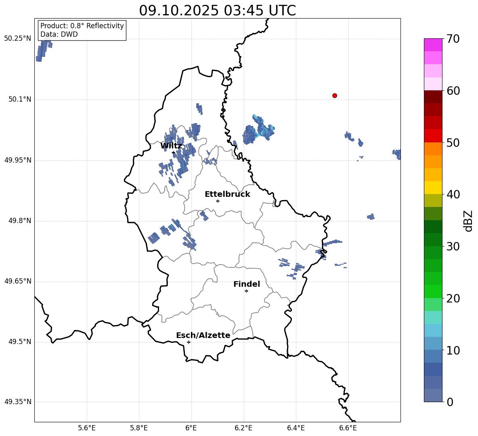The width and height of the screenshot is (478, 436).
Task: Click the Esch/Alzette city label
Action: [x=203, y=335]
